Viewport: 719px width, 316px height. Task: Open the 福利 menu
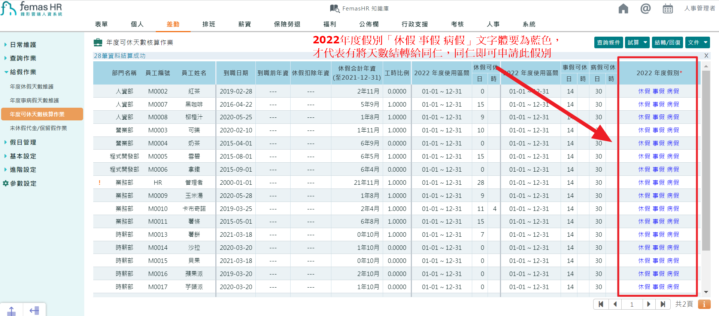coord(330,24)
